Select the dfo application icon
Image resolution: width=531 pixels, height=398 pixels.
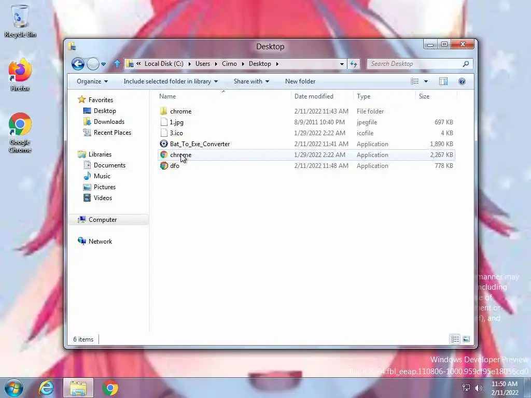point(164,165)
